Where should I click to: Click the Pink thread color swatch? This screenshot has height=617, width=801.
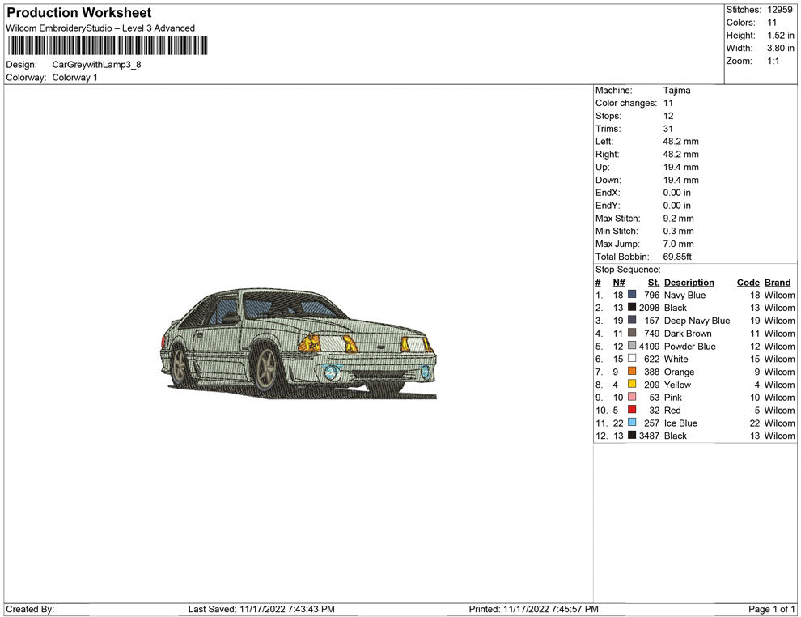(632, 398)
